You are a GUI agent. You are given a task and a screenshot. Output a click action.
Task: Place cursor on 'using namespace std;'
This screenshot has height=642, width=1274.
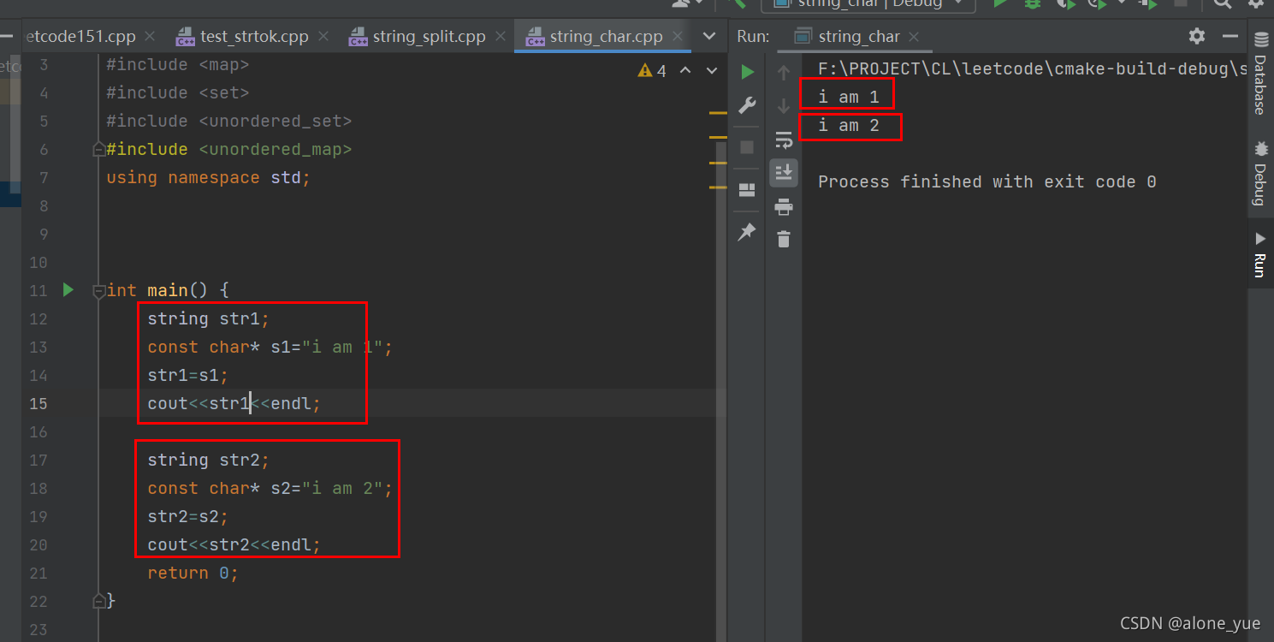click(x=208, y=177)
